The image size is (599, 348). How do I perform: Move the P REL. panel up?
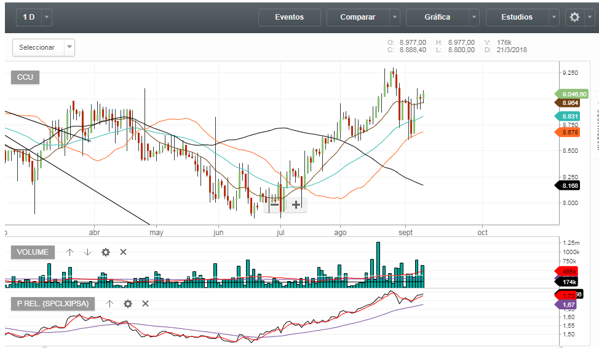click(x=109, y=304)
